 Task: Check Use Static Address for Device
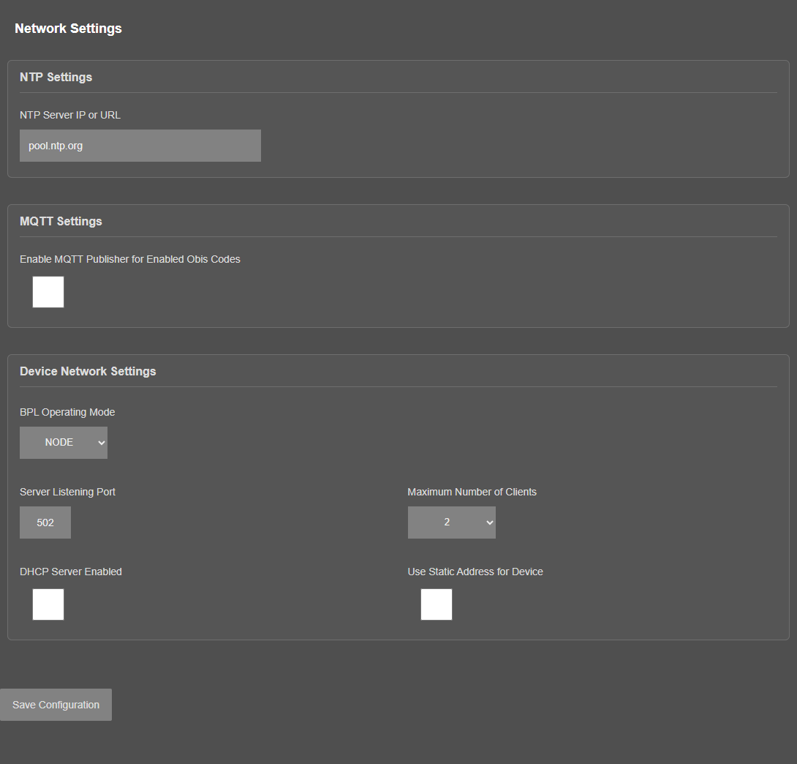(x=436, y=604)
